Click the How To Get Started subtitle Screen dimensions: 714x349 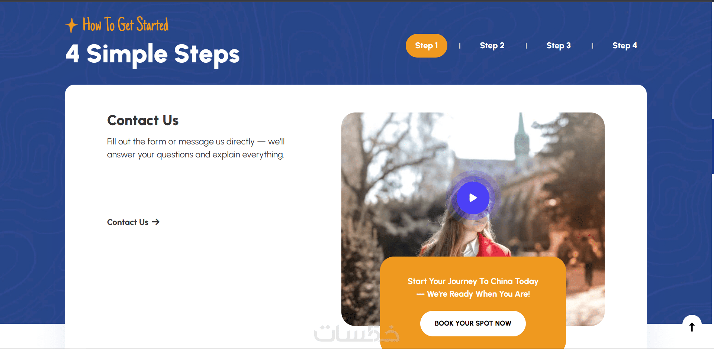[x=125, y=25]
